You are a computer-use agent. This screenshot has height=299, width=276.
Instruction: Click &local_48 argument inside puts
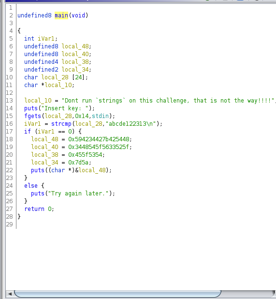tap(90, 170)
